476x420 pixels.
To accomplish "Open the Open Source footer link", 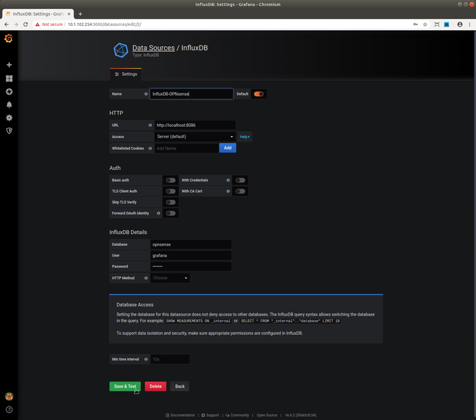I will (267, 415).
